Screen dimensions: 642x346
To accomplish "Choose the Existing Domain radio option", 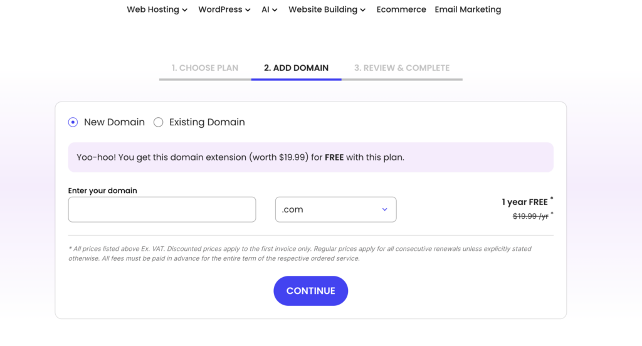I will click(159, 122).
